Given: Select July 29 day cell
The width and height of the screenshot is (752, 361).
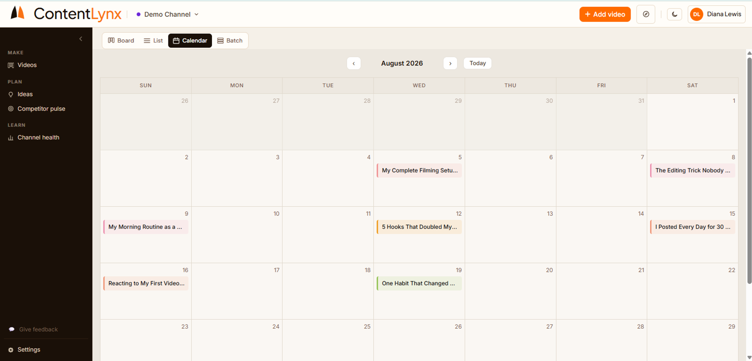Looking at the screenshot, I should click(419, 122).
